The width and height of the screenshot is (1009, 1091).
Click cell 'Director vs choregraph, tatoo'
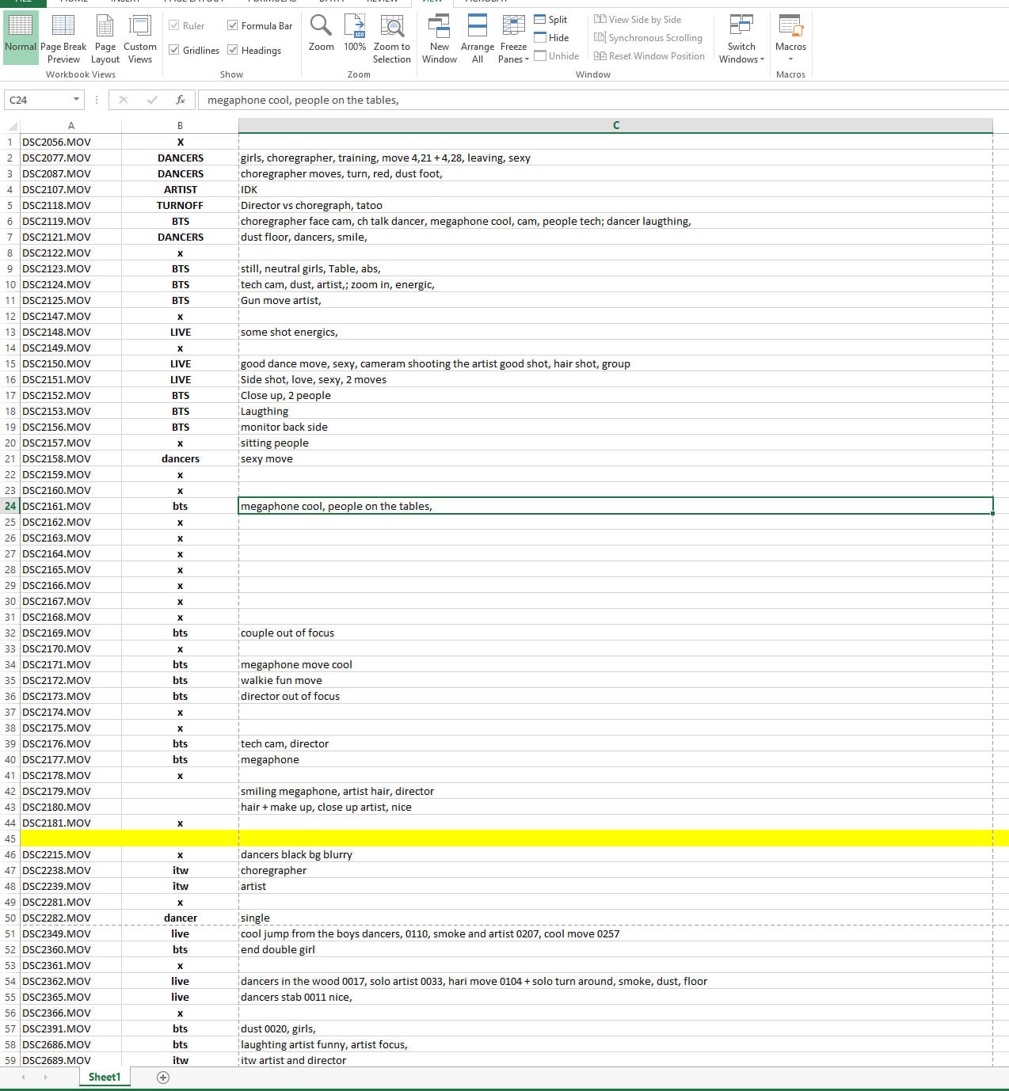[x=615, y=205]
